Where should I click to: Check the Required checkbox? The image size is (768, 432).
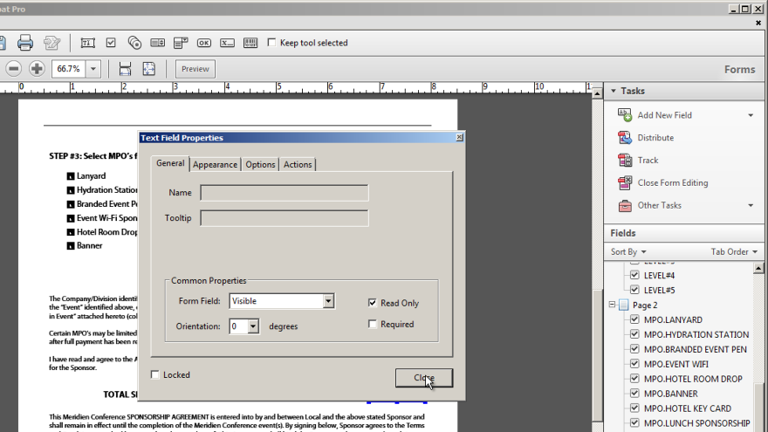point(373,325)
